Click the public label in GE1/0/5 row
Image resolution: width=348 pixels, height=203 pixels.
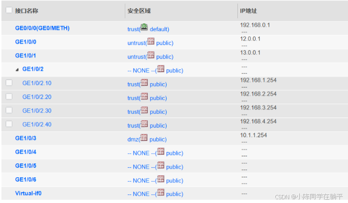coord(175,167)
